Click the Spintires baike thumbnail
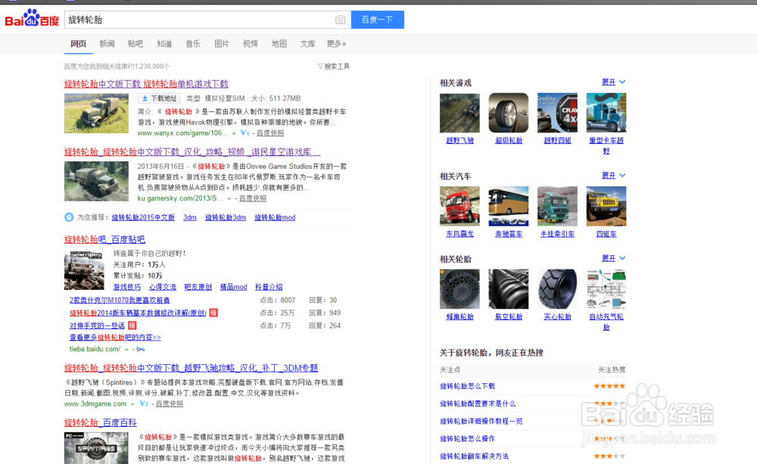 click(x=97, y=448)
